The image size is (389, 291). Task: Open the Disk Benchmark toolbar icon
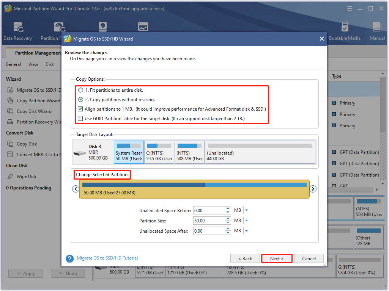pyautogui.click(x=103, y=27)
